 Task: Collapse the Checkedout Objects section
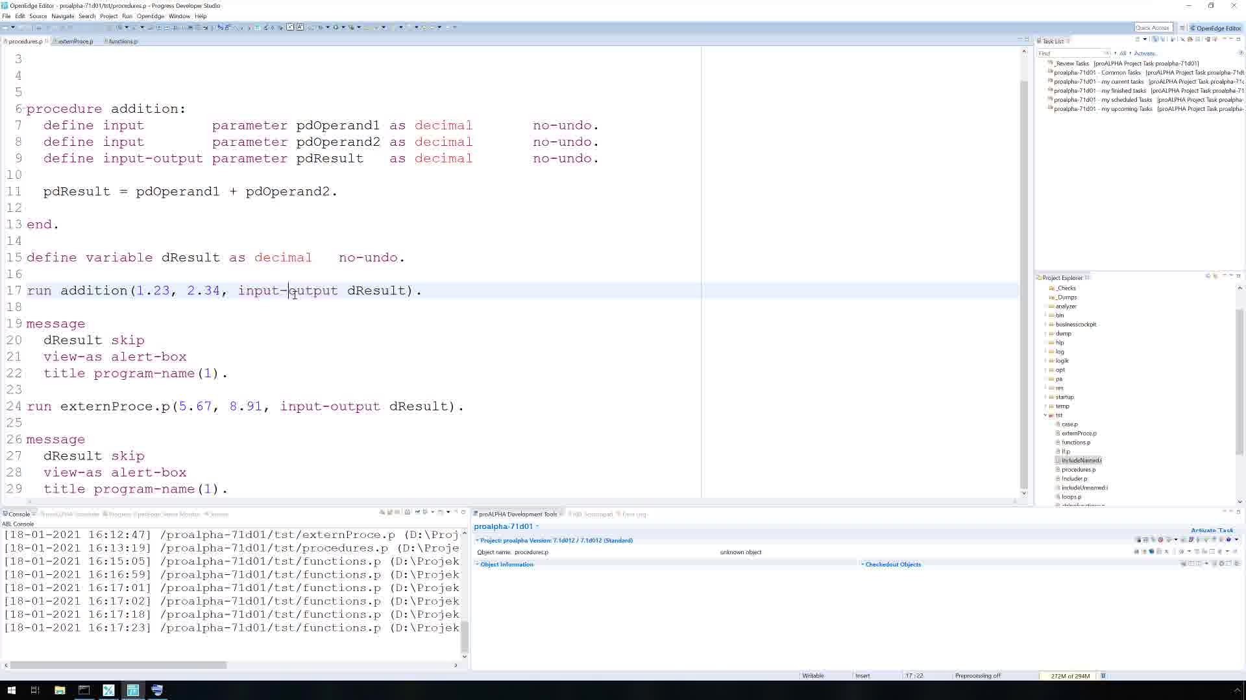pyautogui.click(x=862, y=565)
